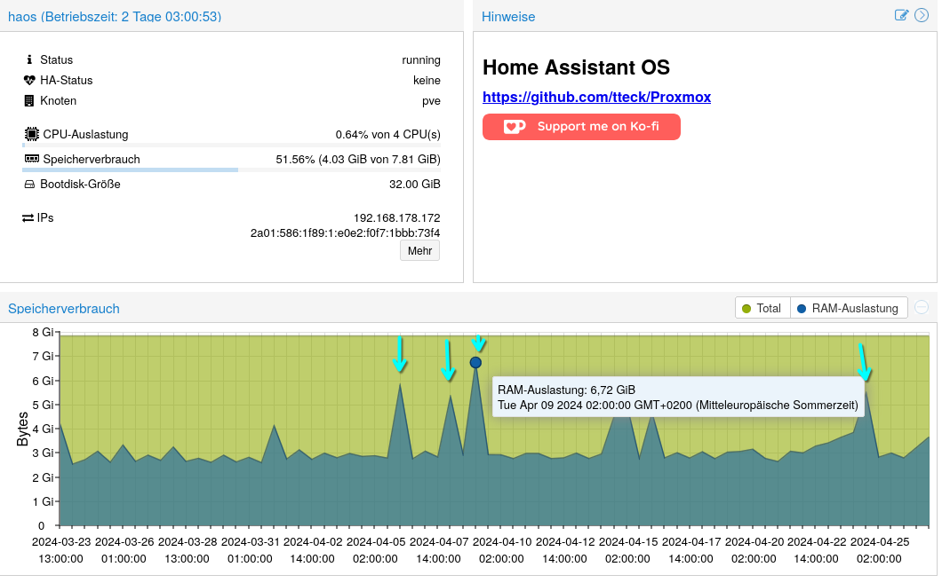Image resolution: width=942 pixels, height=583 pixels.
Task: Collapse the Hinweise panel with the arrow icon
Action: pyautogui.click(x=922, y=16)
